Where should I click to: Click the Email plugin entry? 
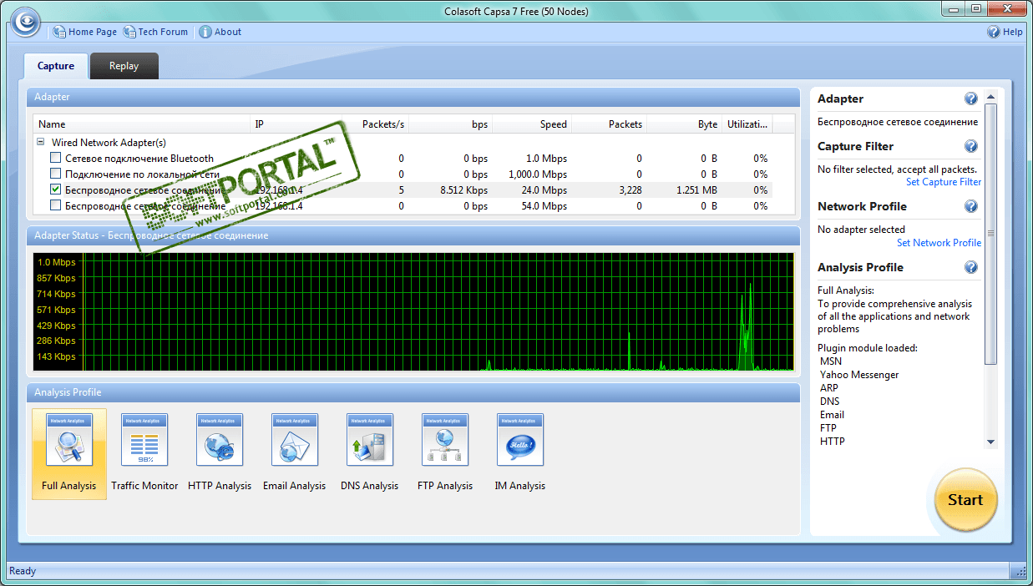click(x=832, y=415)
